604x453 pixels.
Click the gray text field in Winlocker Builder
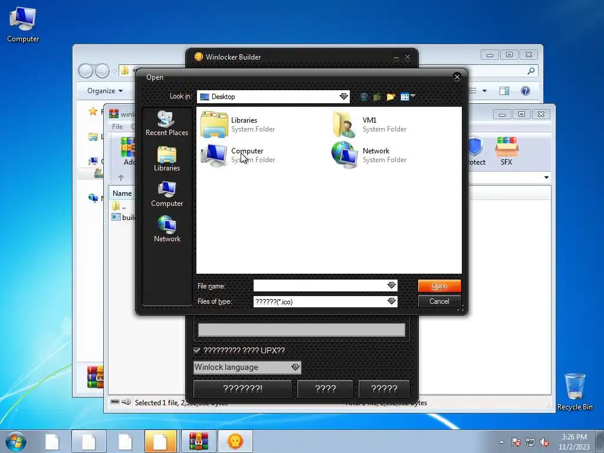pos(301,330)
